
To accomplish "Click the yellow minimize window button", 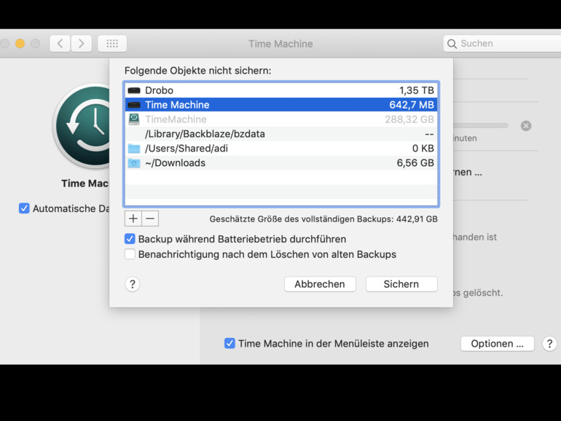I will [x=20, y=44].
